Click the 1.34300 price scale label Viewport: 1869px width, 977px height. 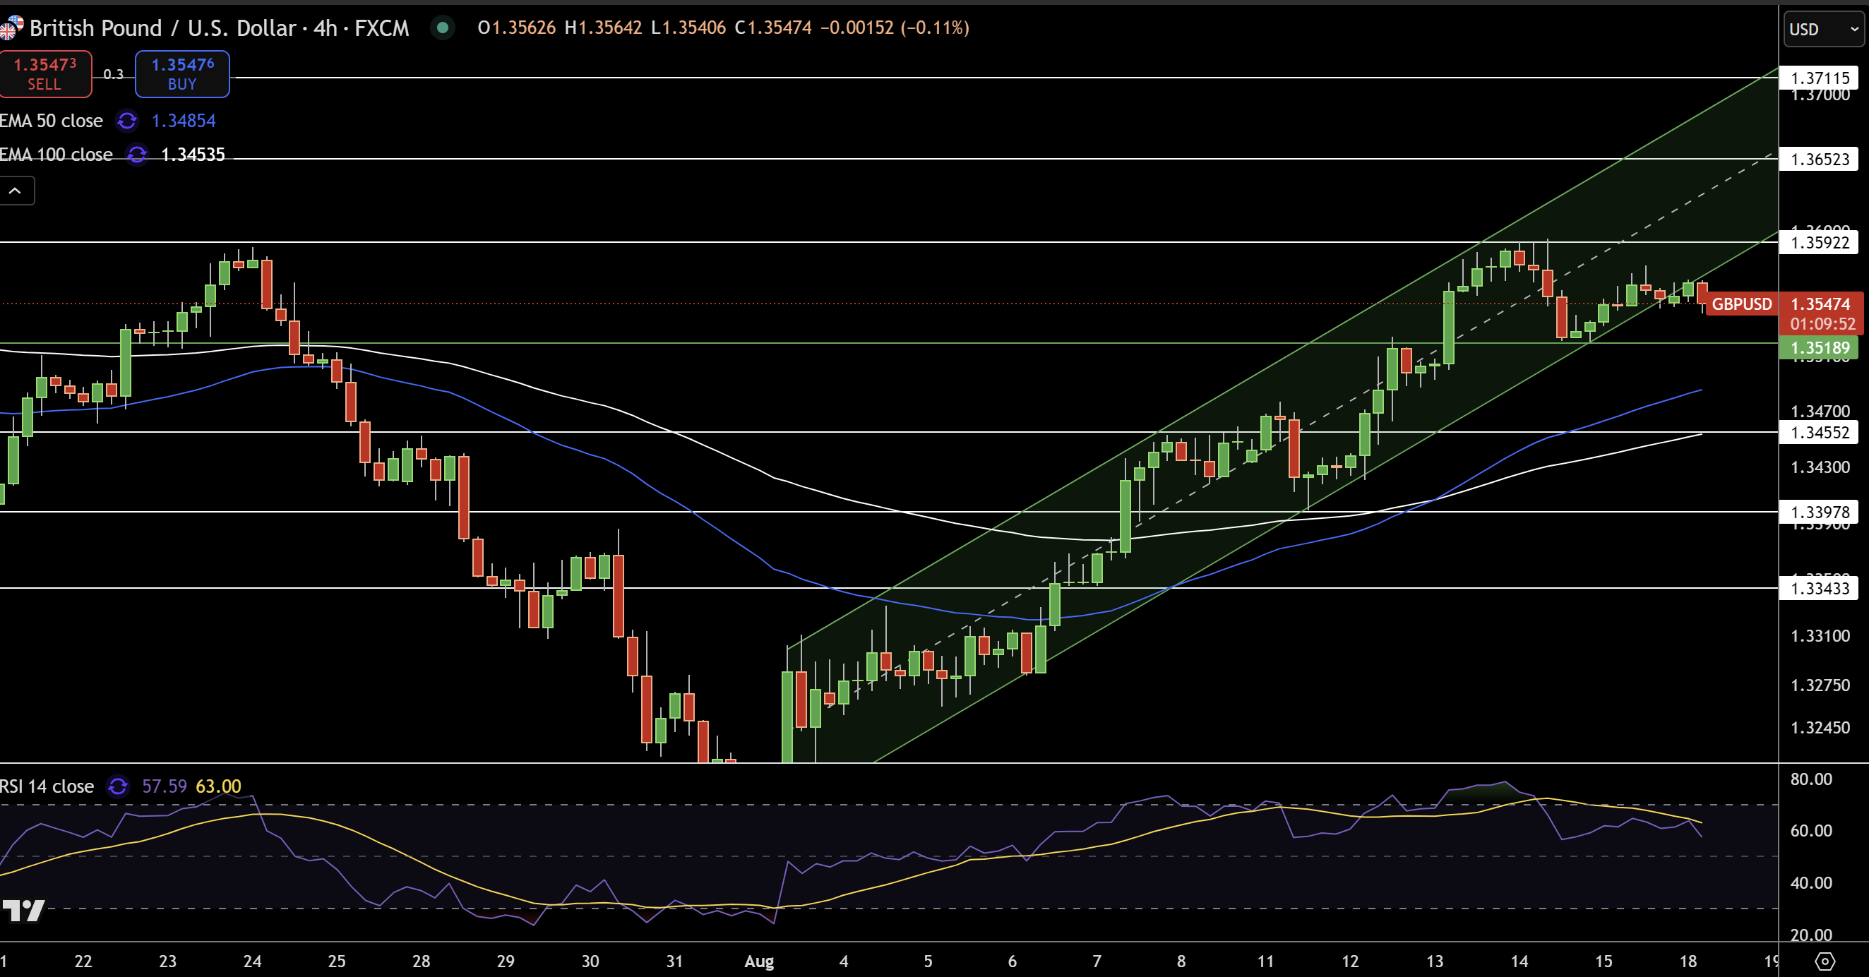[1820, 467]
